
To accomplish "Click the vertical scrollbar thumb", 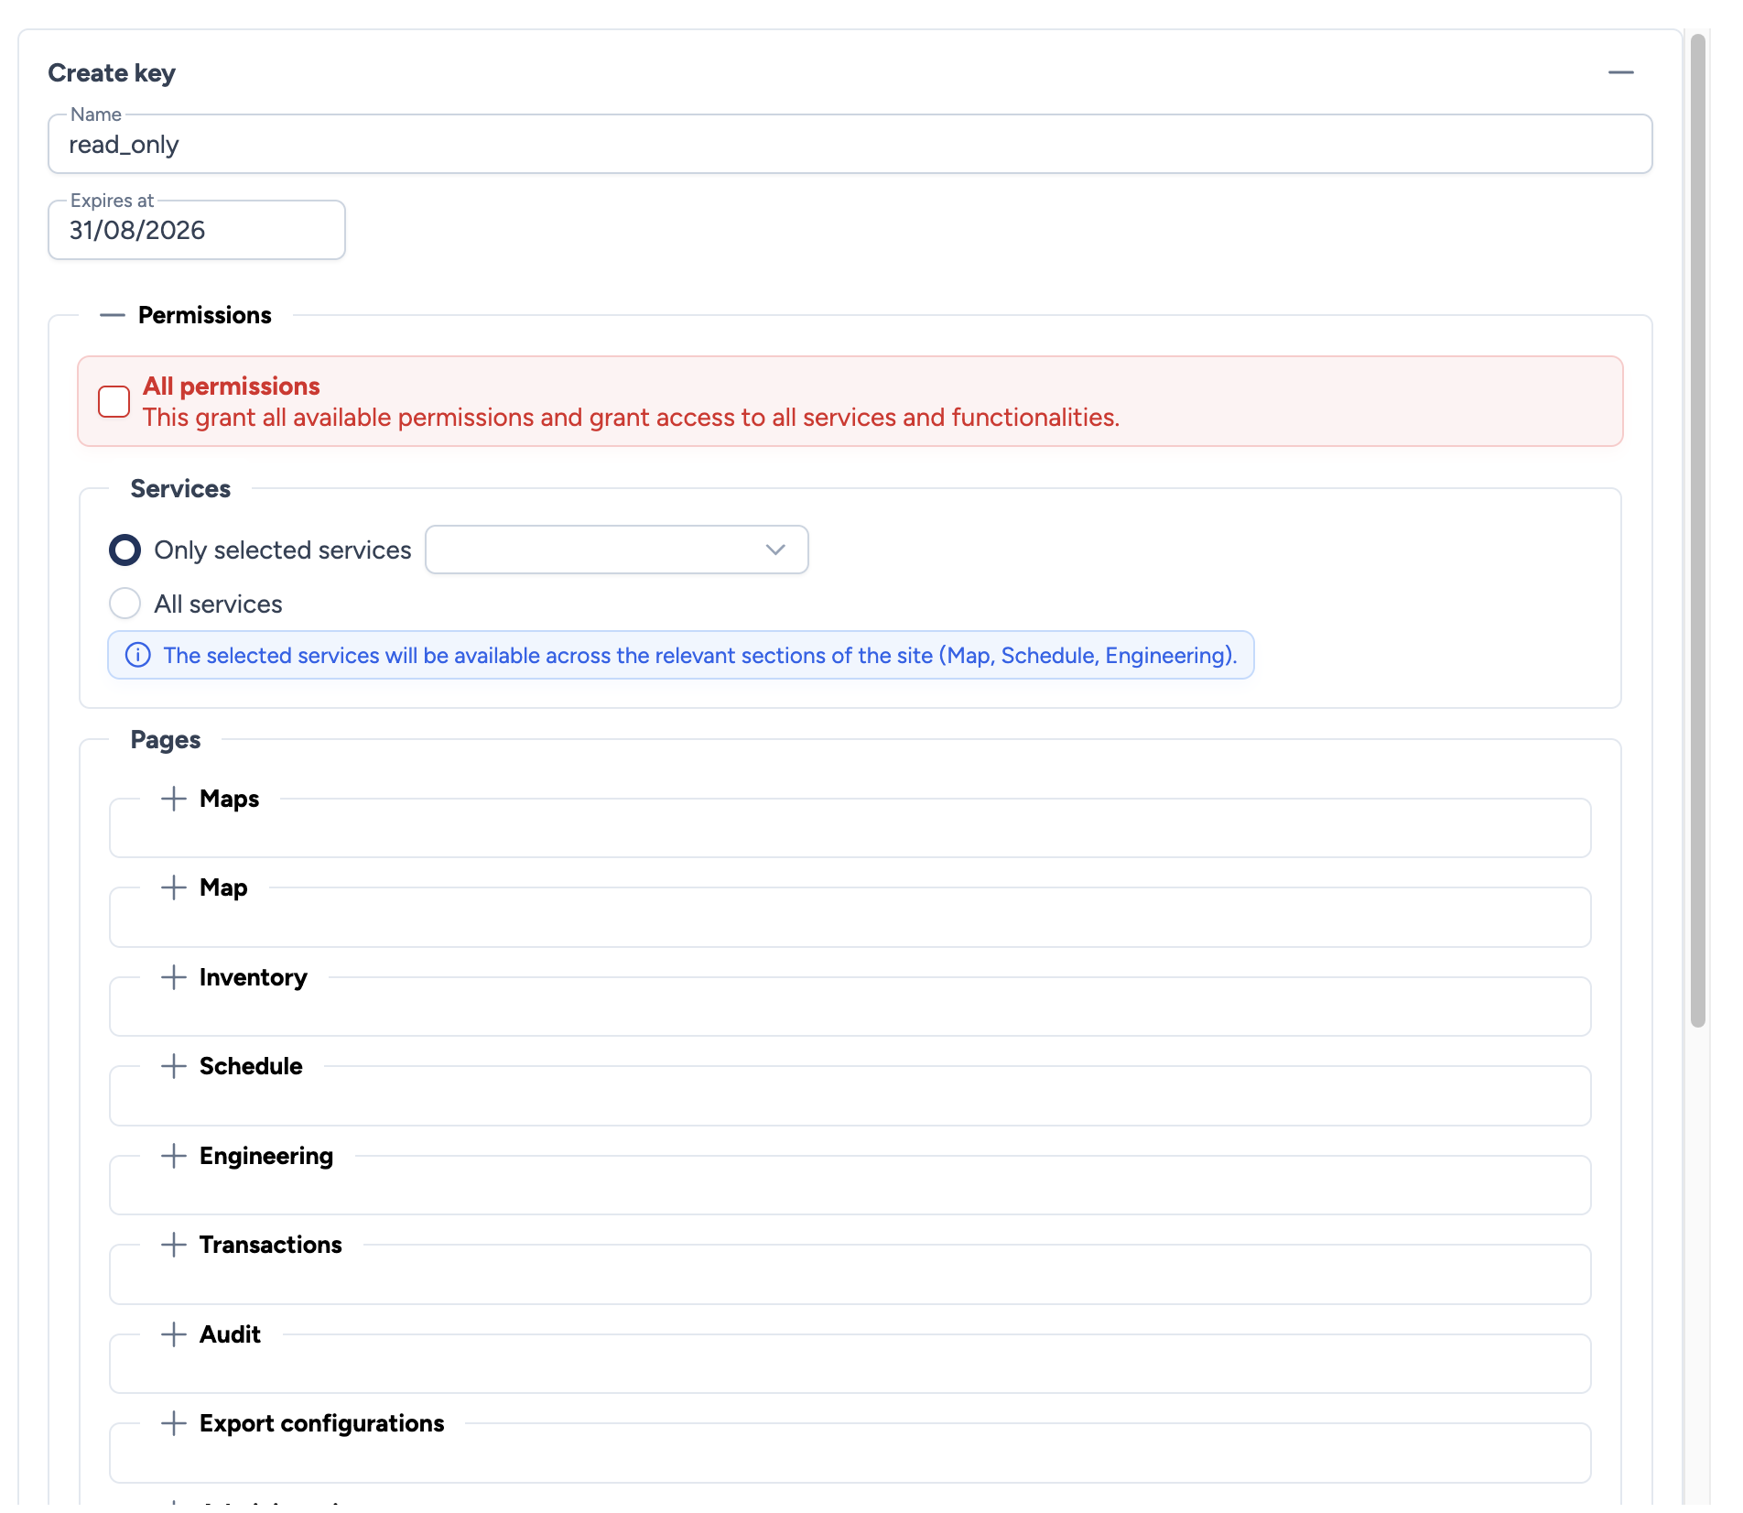I will (1698, 531).
